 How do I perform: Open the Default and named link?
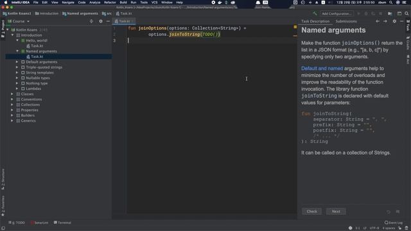click(322, 69)
